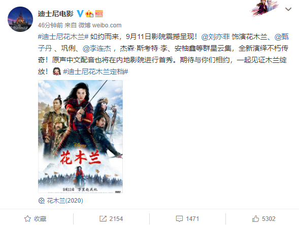
Task: Like the post with thumbs-up icon
Action: coord(255,218)
